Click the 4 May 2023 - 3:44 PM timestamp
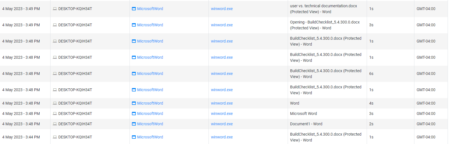The image size is (449, 144). tap(21, 137)
